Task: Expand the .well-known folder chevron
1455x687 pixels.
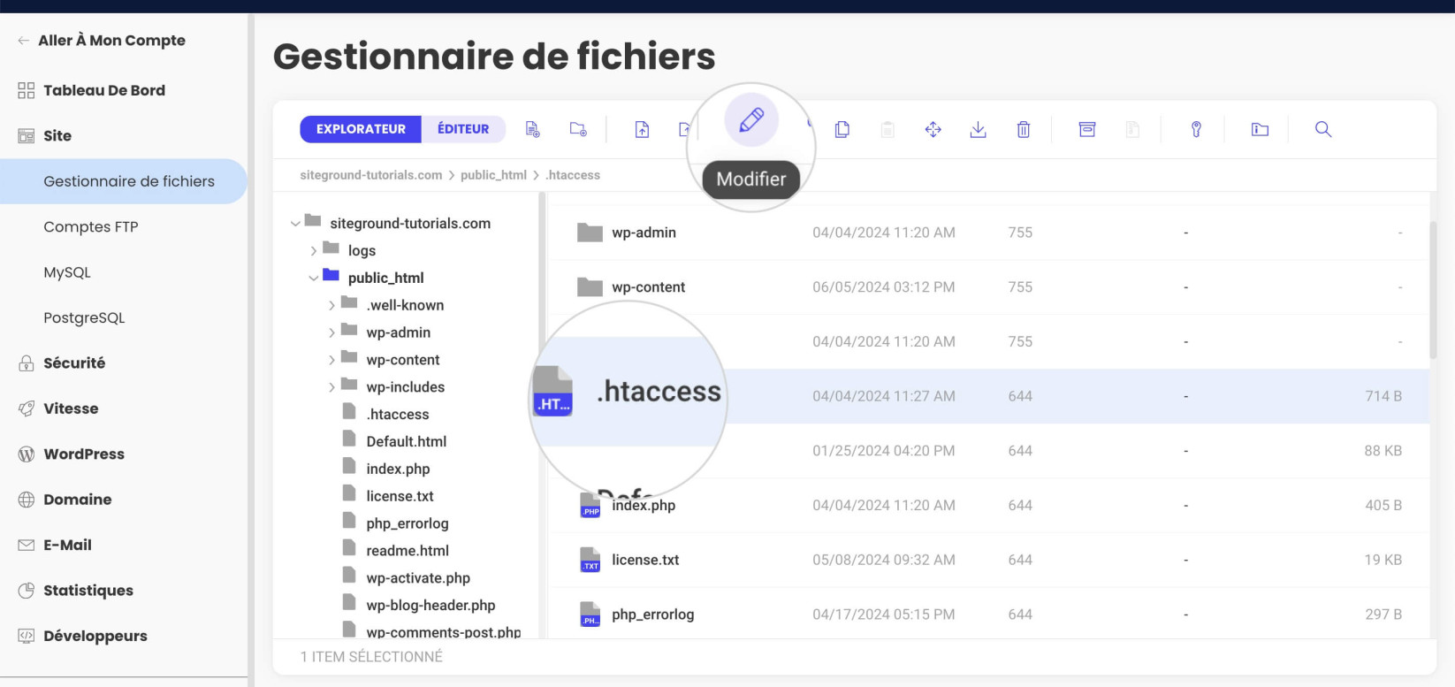Action: click(x=331, y=305)
